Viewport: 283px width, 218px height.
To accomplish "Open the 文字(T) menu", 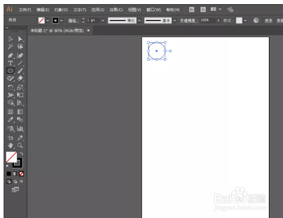I will coord(80,9).
